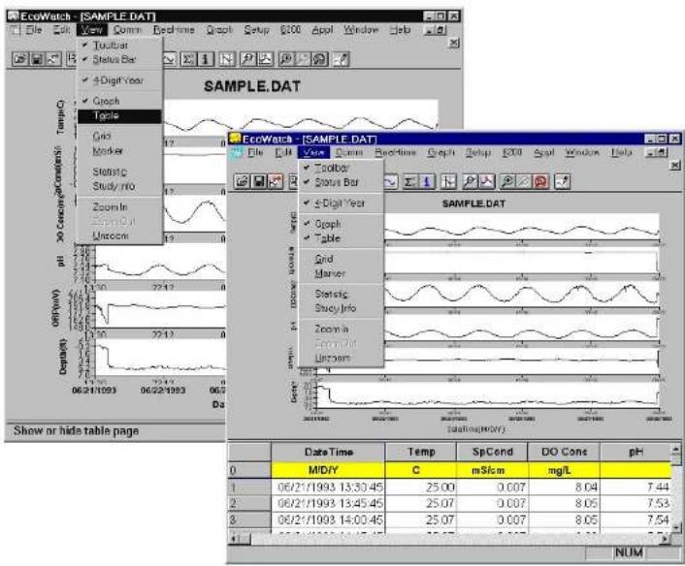Click the Open file icon in back window toolbar
The width and height of the screenshot is (685, 566).
[x=20, y=59]
